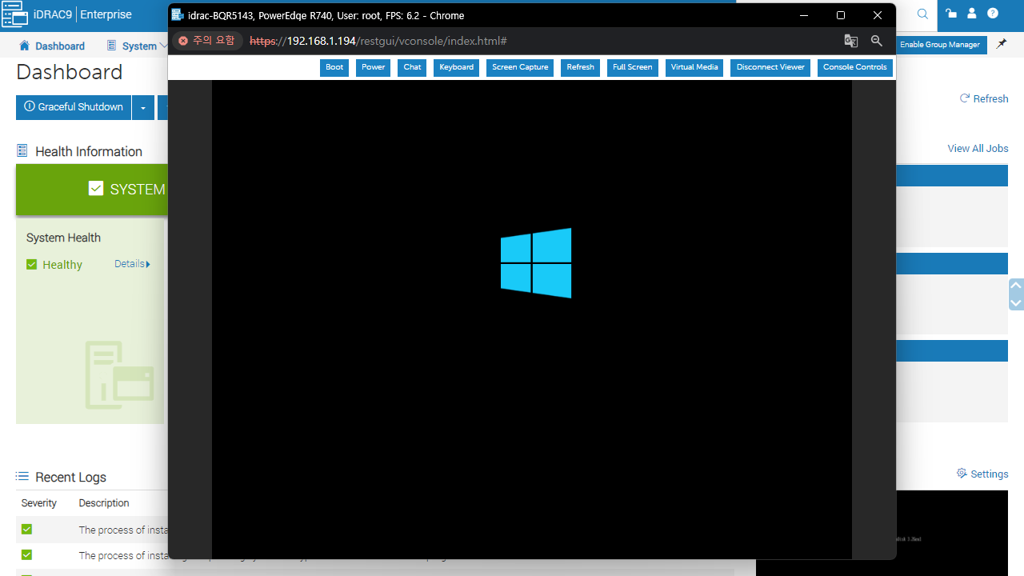Click the Refresh circular arrow icon on dashboard

point(965,98)
